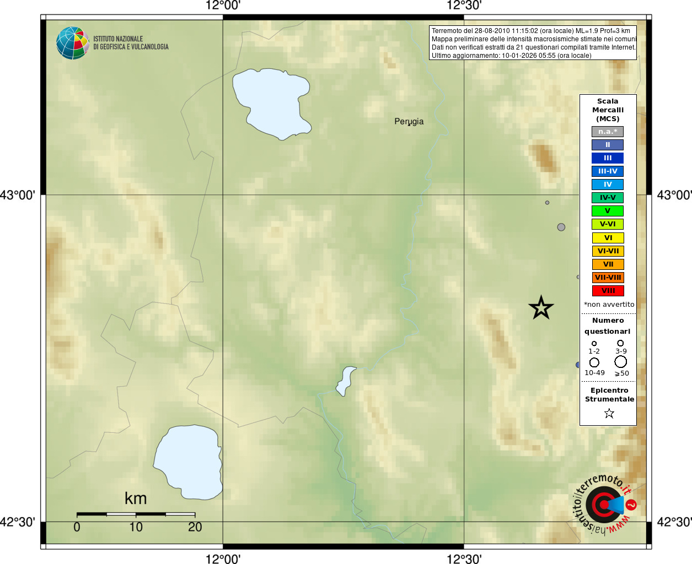The height and width of the screenshot is (564, 692).
Task: Click the Perugia city label
Action: pos(409,122)
